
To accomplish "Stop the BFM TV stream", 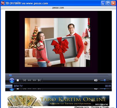I will click(x=18, y=80).
